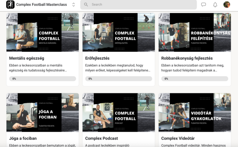The height and width of the screenshot is (147, 238).
Task: Open the Videótár gyakorlatok thumbnail
Action: click(x=195, y=112)
